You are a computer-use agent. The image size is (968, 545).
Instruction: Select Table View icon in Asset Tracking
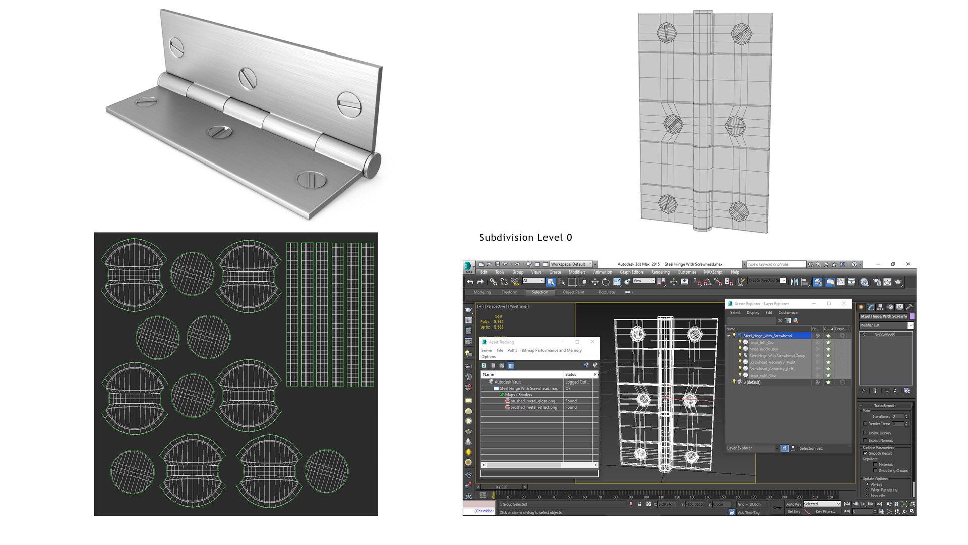click(x=511, y=365)
